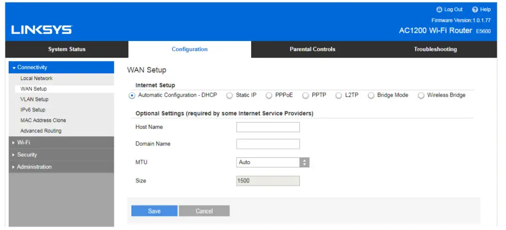Image resolution: width=506 pixels, height=230 pixels.
Task: Open the Help icon link
Action: (x=475, y=10)
